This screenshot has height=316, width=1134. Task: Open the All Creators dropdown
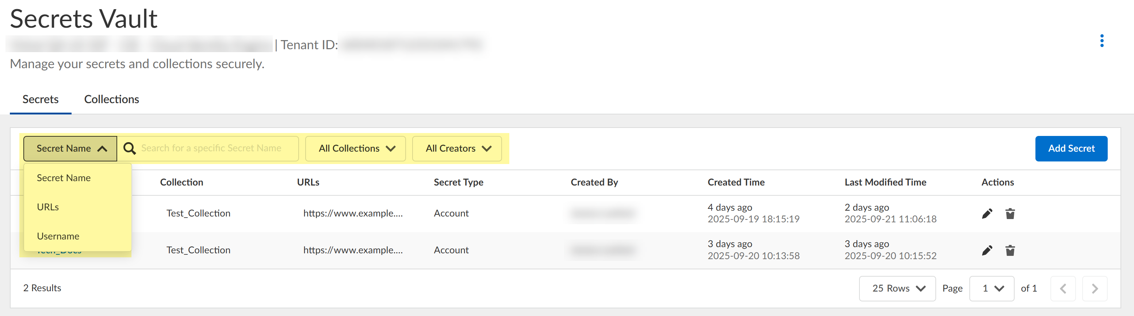457,149
